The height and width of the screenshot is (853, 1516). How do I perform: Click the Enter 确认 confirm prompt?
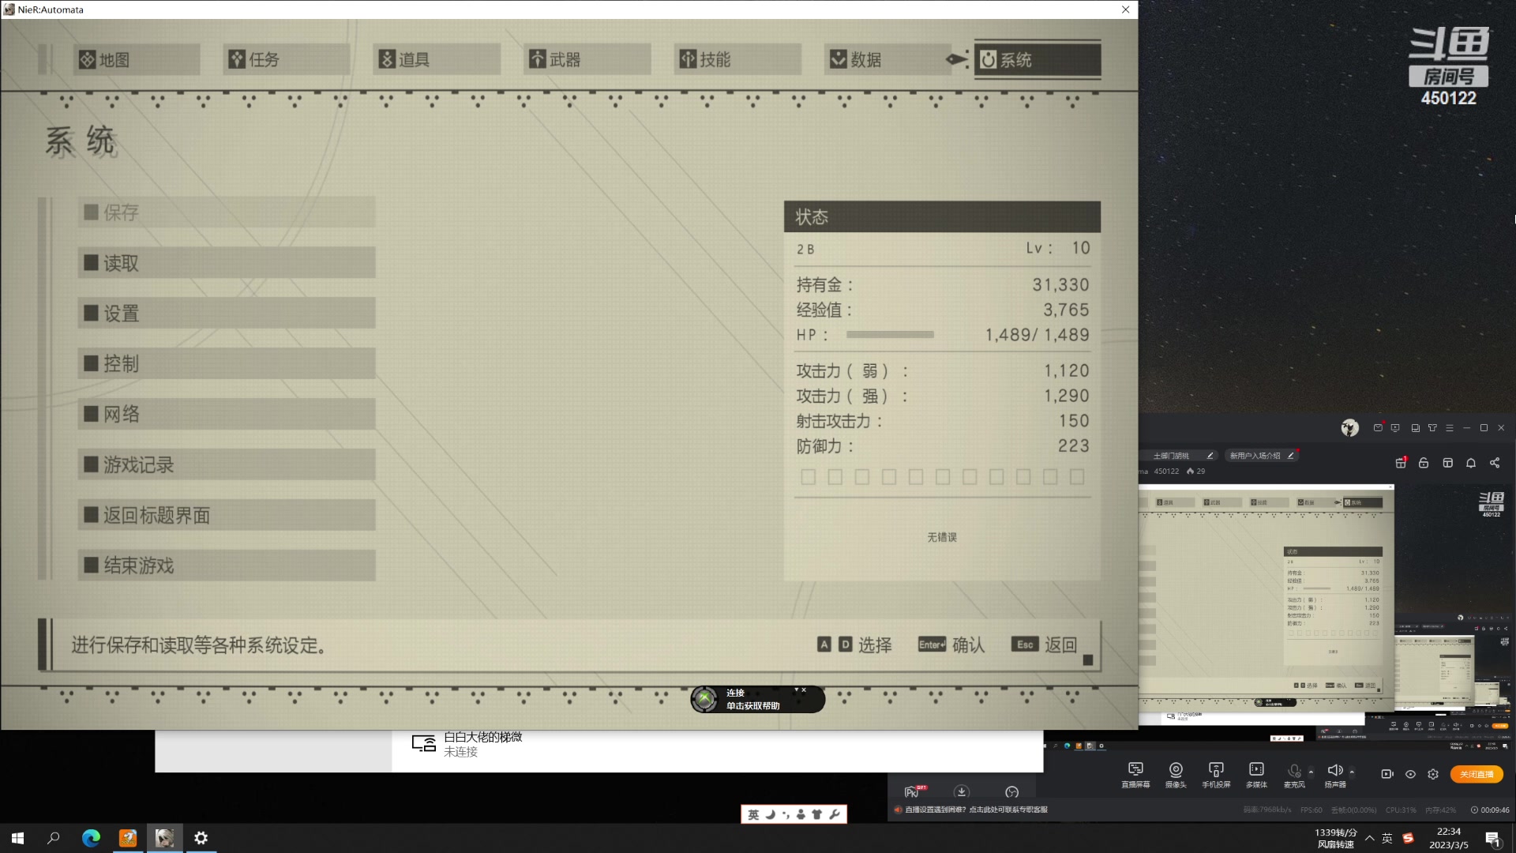(x=951, y=644)
